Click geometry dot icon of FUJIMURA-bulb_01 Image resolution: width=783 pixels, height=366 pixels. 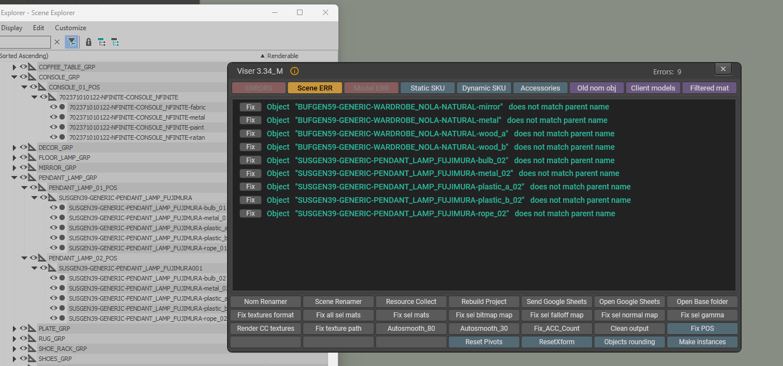63,208
